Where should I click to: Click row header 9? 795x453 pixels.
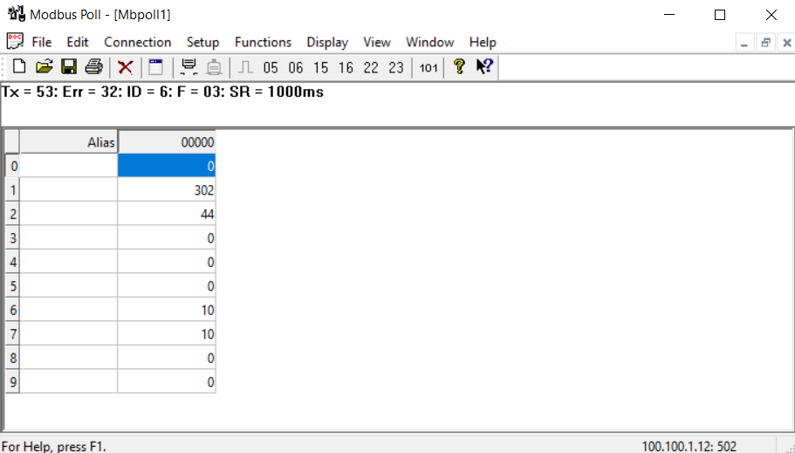coord(13,382)
